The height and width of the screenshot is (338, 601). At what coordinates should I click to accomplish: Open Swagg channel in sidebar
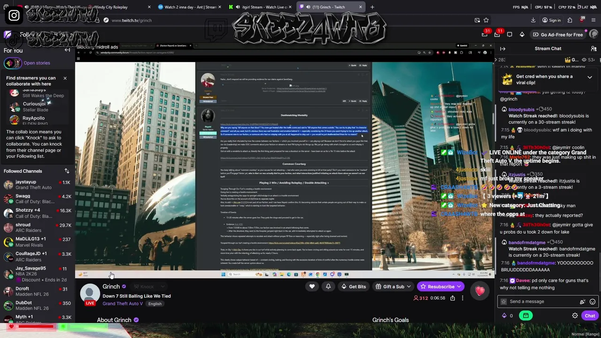[37, 199]
